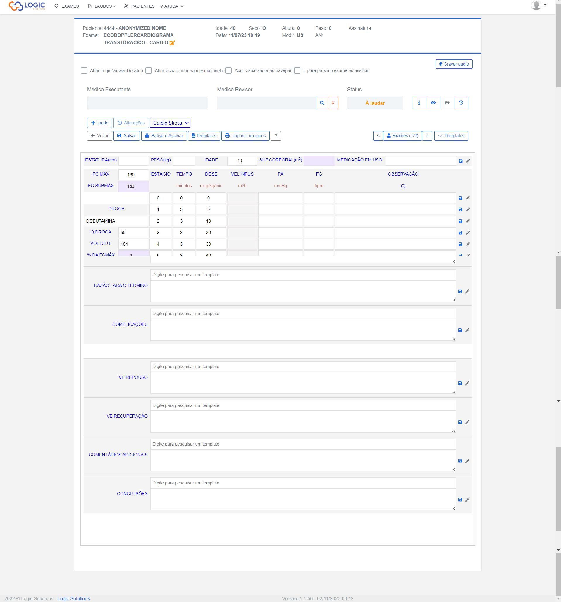Open the user avatar dropdown
561x602 pixels.
pyautogui.click(x=538, y=6)
